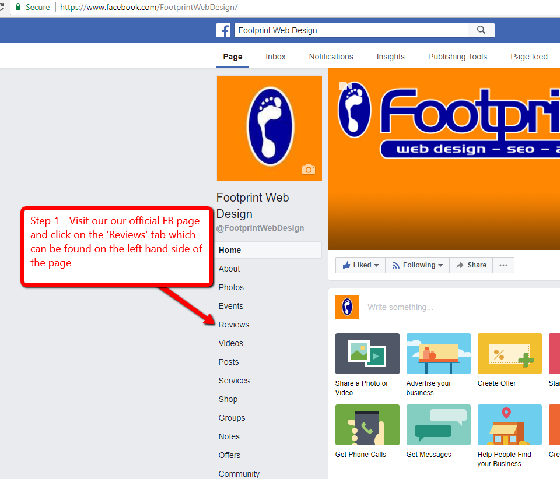Open the more options (...) menu
Image resolution: width=560 pixels, height=479 pixels.
[503, 265]
